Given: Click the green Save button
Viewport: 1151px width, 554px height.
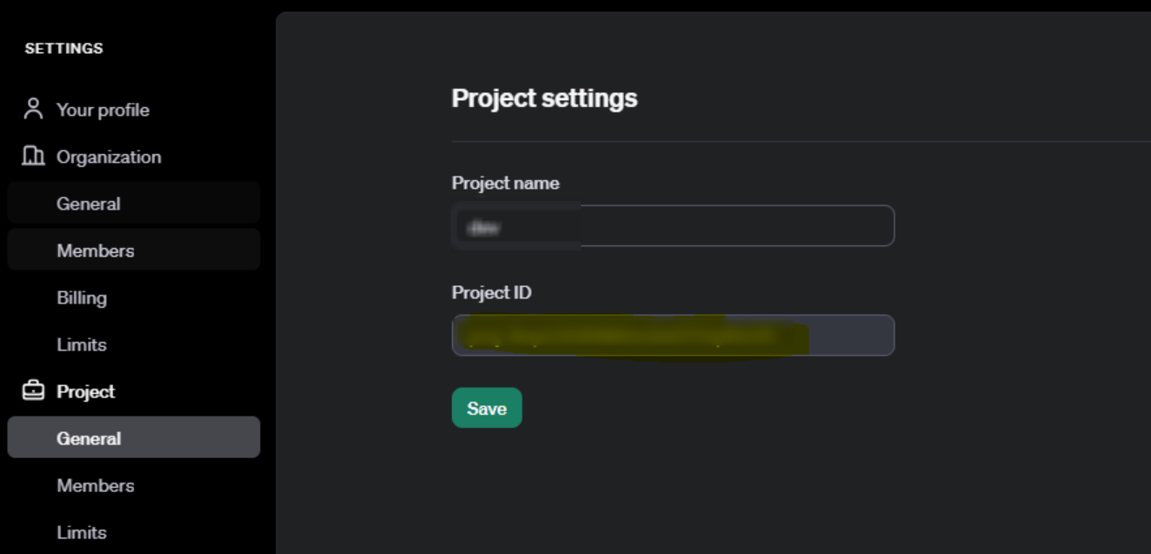Looking at the screenshot, I should 487,408.
